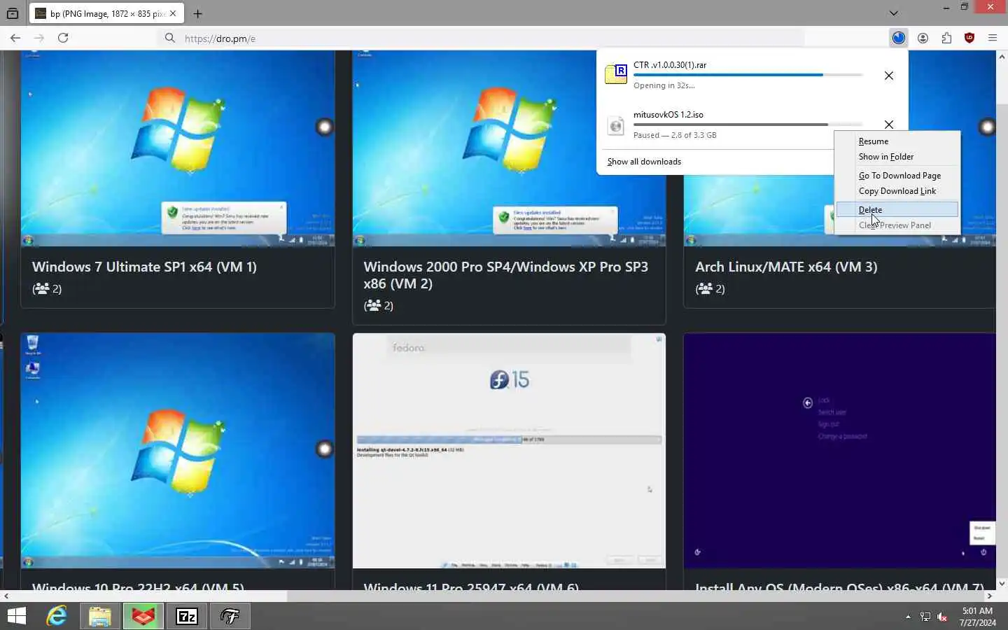The height and width of the screenshot is (630, 1008).
Task: Open Windows 7 Ultimate SP1 x64 (VM 1) thumbnail
Action: pyautogui.click(x=178, y=148)
